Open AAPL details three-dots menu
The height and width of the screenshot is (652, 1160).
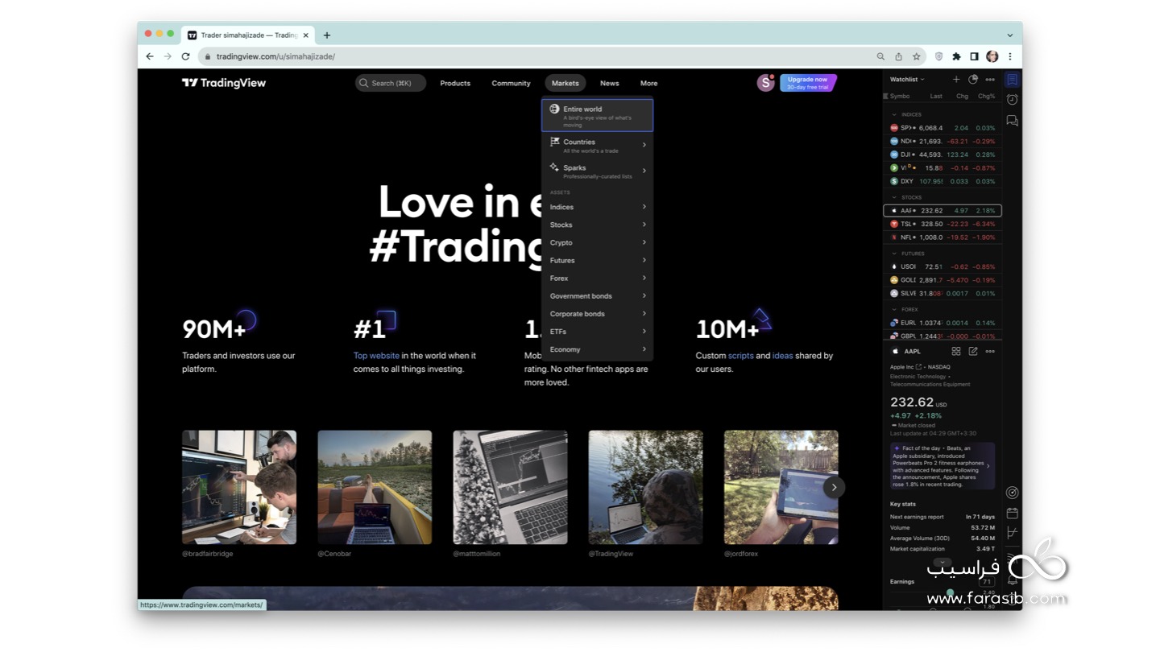pos(990,352)
